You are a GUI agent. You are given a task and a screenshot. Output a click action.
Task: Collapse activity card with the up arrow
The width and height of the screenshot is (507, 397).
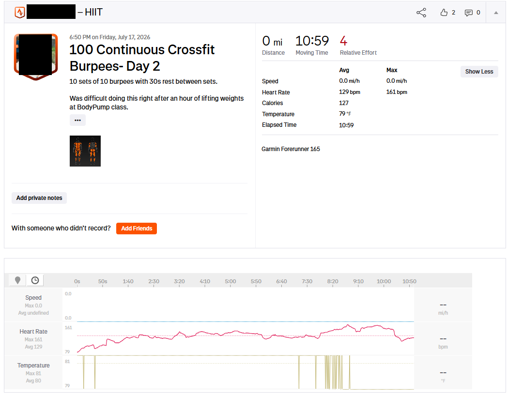[x=496, y=13]
